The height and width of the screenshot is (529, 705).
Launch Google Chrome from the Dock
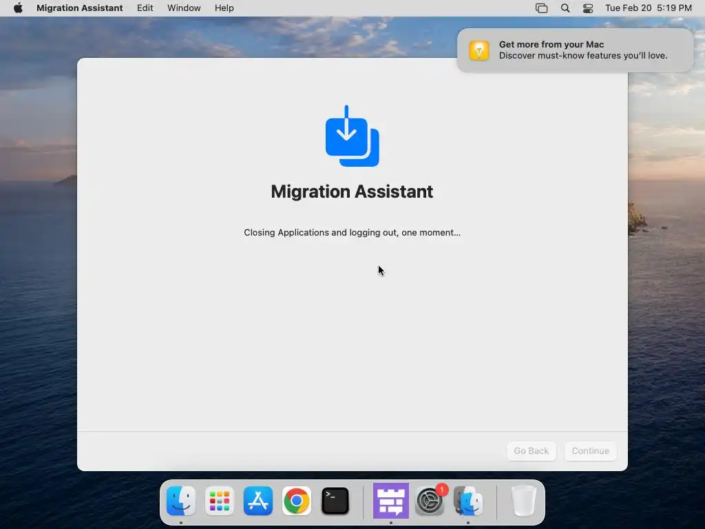tap(296, 501)
